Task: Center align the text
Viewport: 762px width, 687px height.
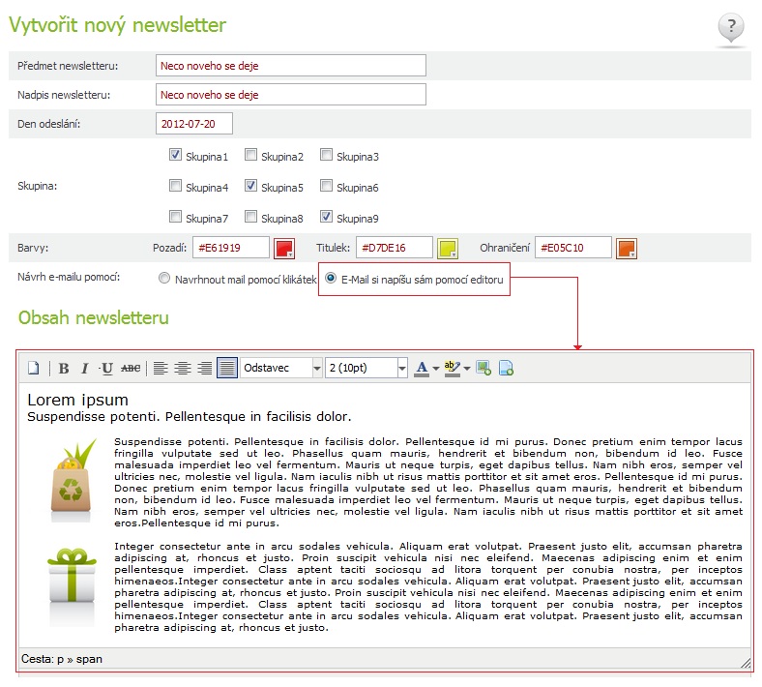Action: (x=183, y=368)
